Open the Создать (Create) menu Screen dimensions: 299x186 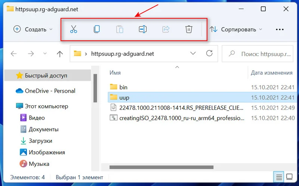point(33,30)
